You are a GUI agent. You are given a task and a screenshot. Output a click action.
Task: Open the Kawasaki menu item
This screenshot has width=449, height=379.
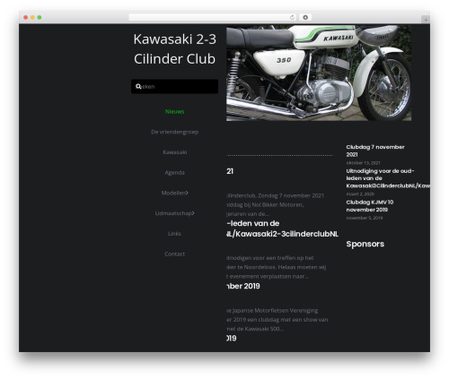tap(174, 152)
